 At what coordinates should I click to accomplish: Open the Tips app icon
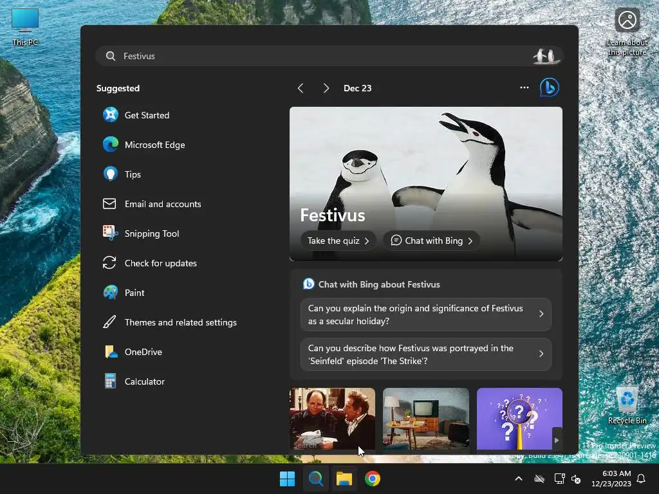(111, 174)
